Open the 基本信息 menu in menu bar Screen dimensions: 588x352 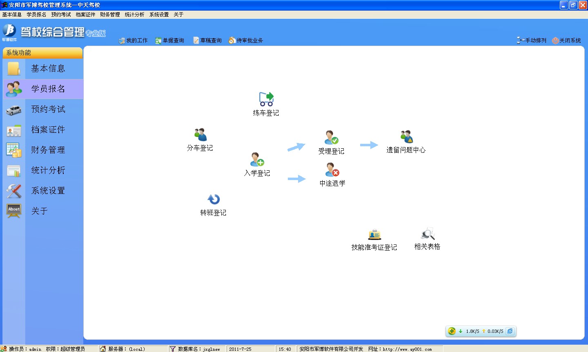tap(12, 15)
